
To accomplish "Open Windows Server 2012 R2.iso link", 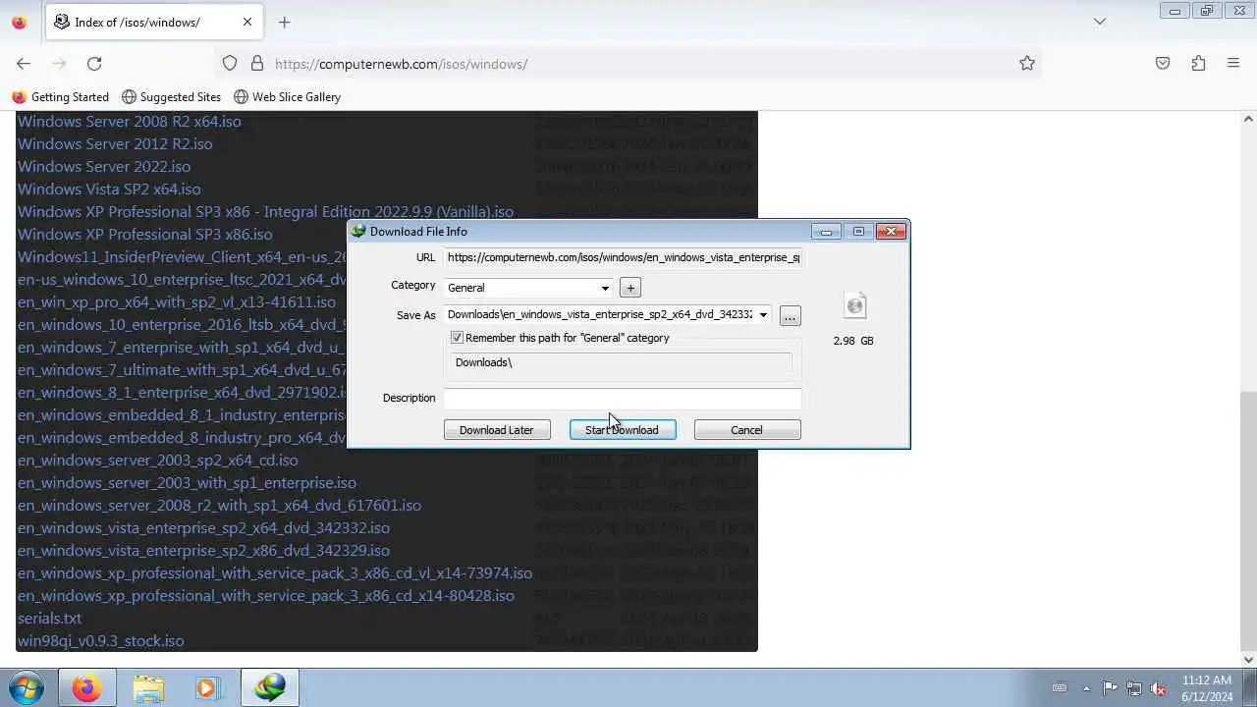I will 115,144.
